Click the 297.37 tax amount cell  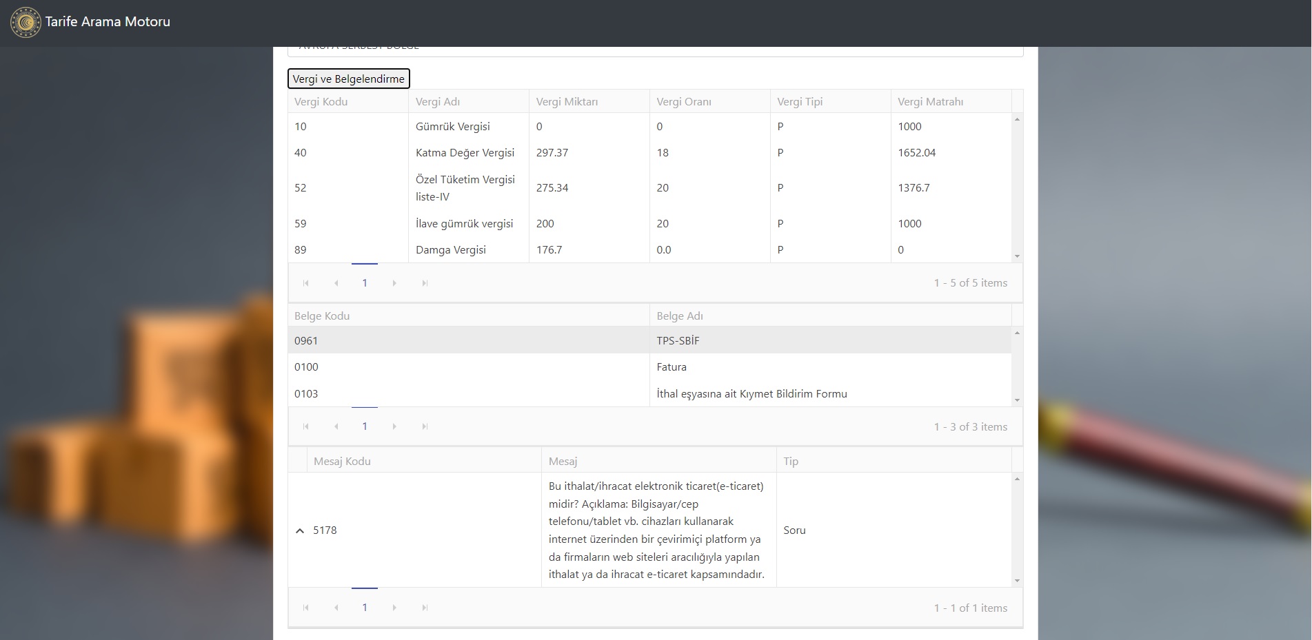point(589,153)
